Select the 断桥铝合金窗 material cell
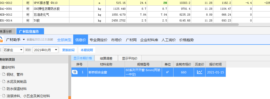Image resolution: width=270 pixels, height=99 pixels. click(x=106, y=72)
